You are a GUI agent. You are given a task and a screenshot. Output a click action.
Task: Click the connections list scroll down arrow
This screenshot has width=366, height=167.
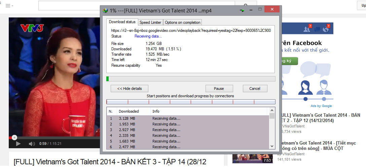pyautogui.click(x=272, y=146)
